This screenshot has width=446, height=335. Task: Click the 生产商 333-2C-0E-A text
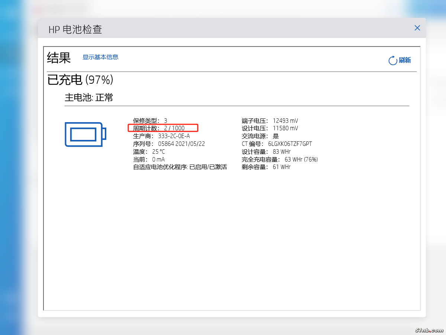[x=161, y=136]
